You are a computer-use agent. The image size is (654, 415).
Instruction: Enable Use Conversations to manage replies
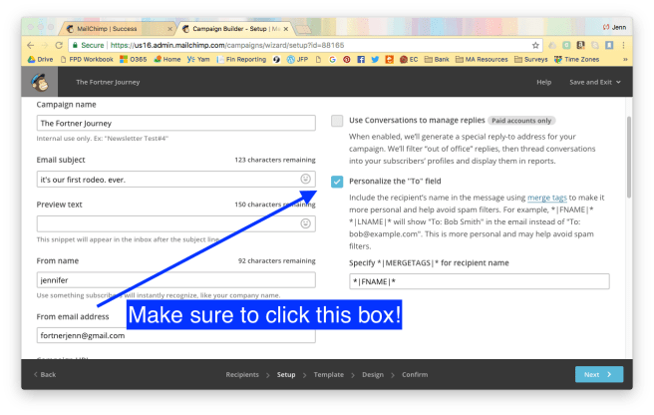[x=337, y=121]
